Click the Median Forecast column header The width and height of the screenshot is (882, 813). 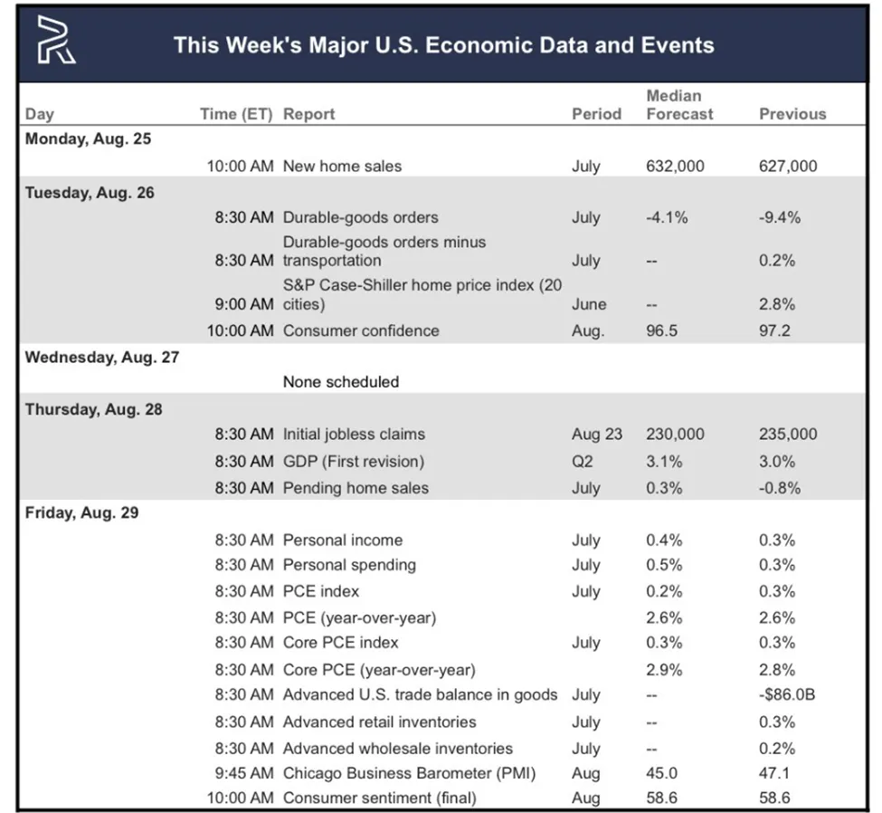679,105
